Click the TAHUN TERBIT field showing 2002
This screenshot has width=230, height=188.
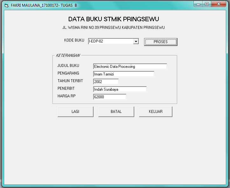106,81
